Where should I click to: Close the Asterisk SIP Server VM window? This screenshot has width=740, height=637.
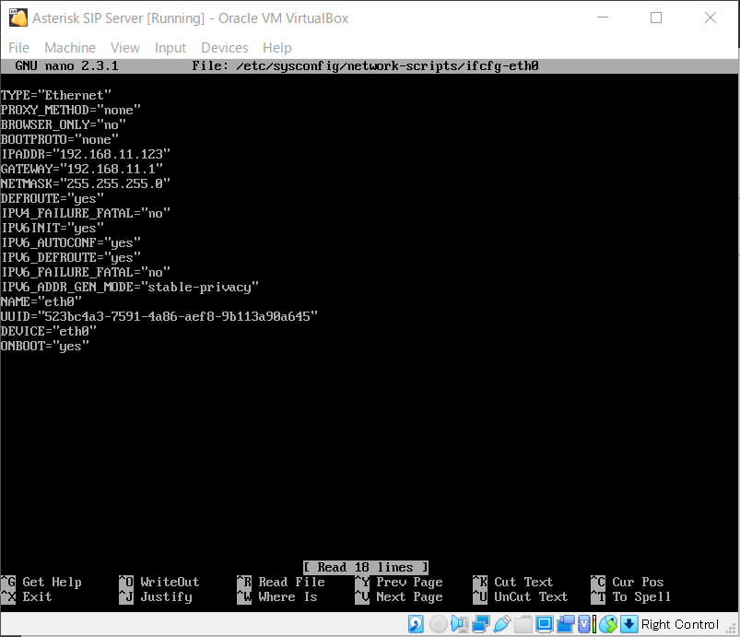[x=711, y=18]
